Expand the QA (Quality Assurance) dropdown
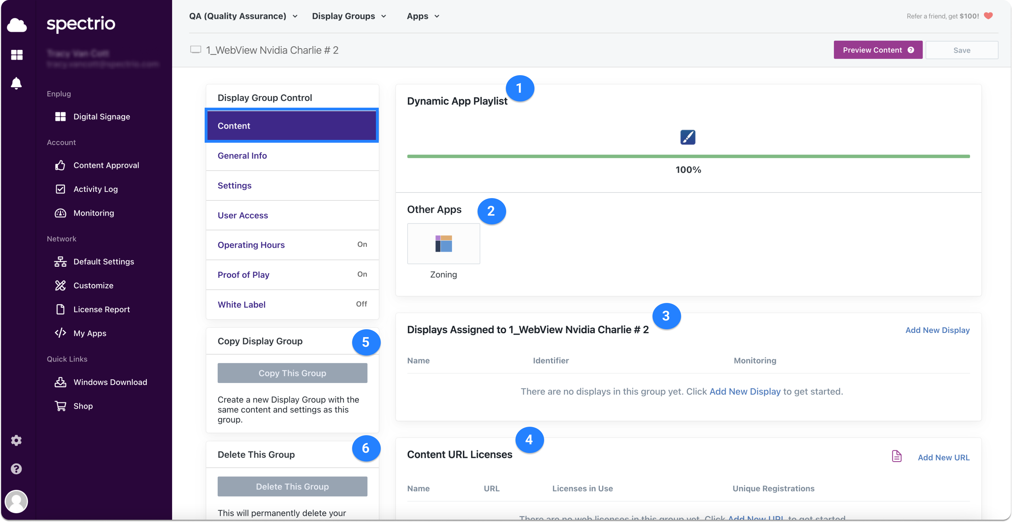Image resolution: width=1012 pixels, height=522 pixels. pyautogui.click(x=243, y=16)
